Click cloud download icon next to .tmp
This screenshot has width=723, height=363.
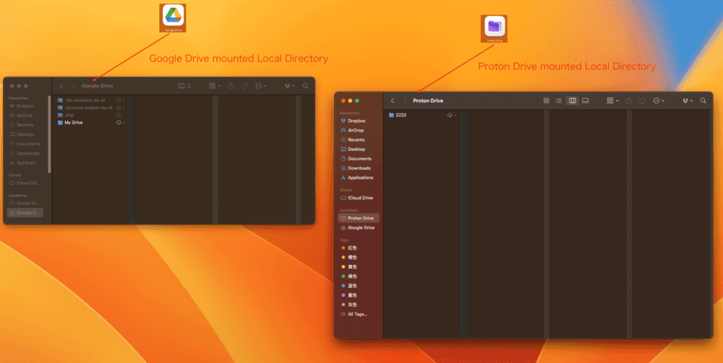[119, 115]
